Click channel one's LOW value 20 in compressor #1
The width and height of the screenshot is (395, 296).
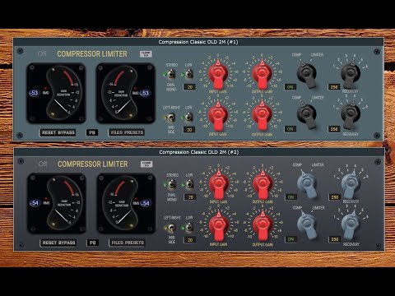pos(189,87)
